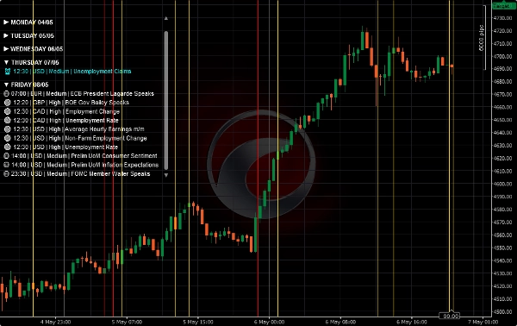517x326 pixels.
Task: Click the calendar scrollbar down arrow
Action: point(166,175)
